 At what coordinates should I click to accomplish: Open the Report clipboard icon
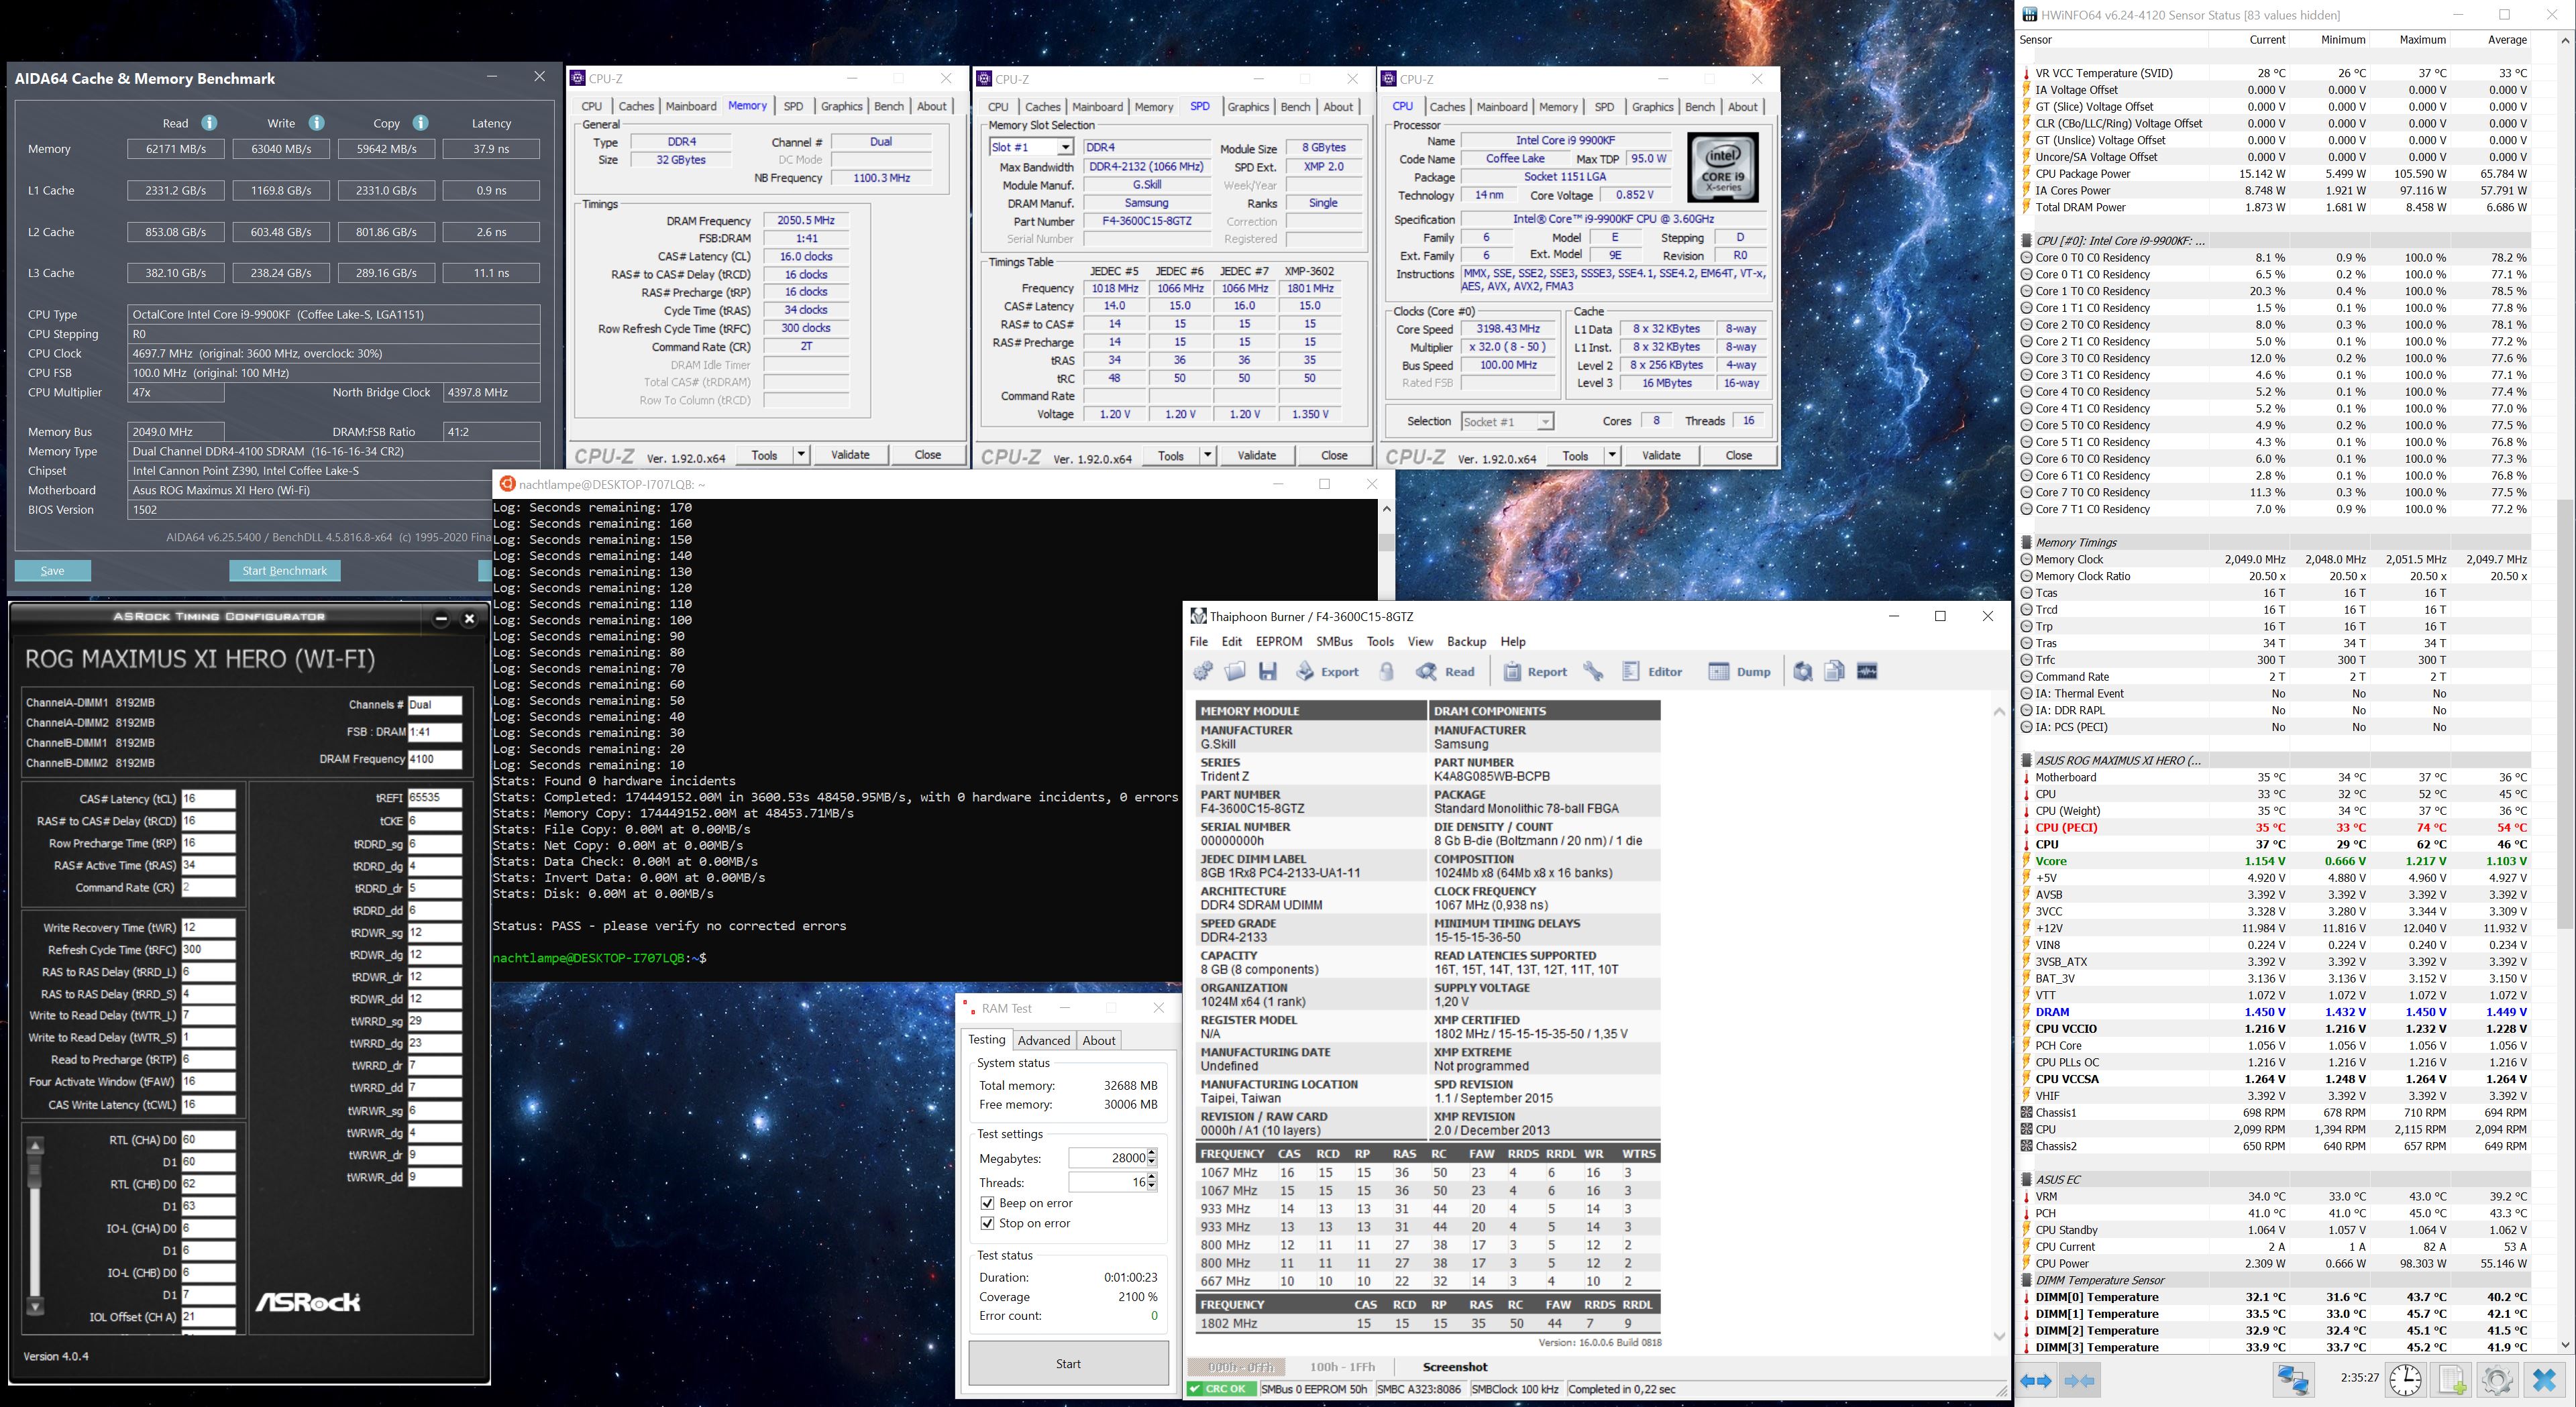coord(1512,672)
